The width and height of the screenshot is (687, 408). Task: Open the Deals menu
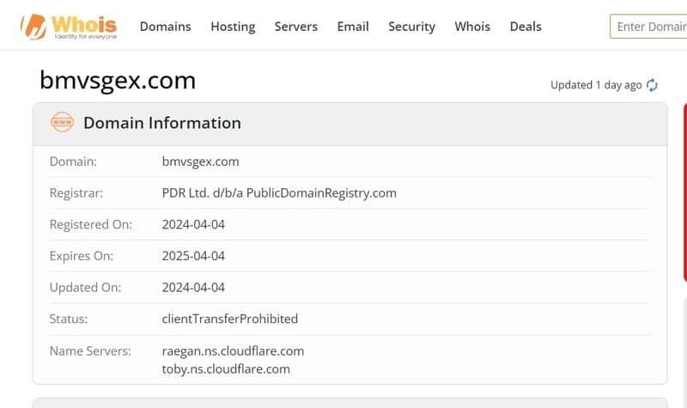point(526,27)
